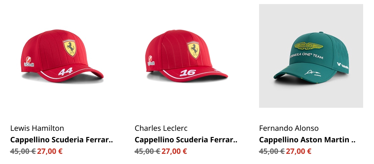Open the red number 44 Ferrari cap image
374x164 pixels.
click(x=62, y=56)
